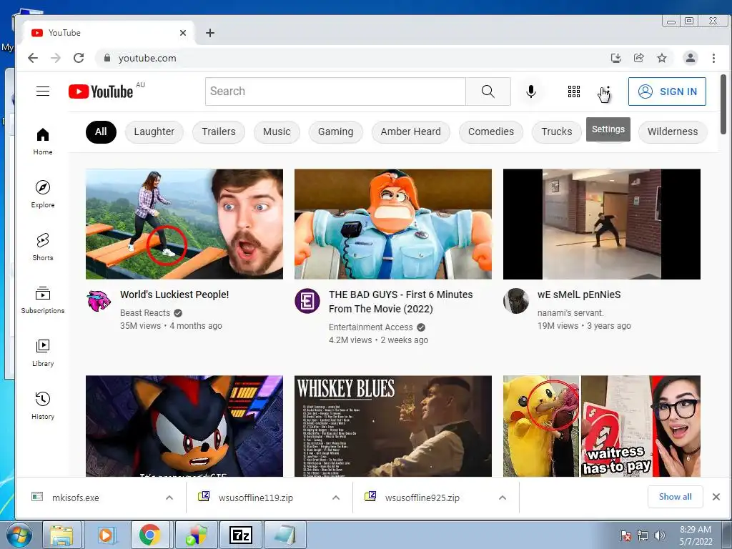Click the browser forward arrow

(56, 58)
